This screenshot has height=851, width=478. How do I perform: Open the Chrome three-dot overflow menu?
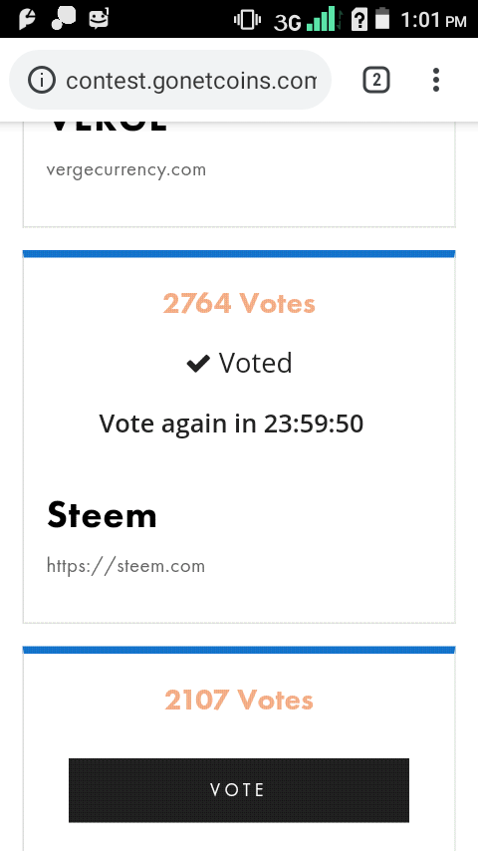pyautogui.click(x=436, y=81)
